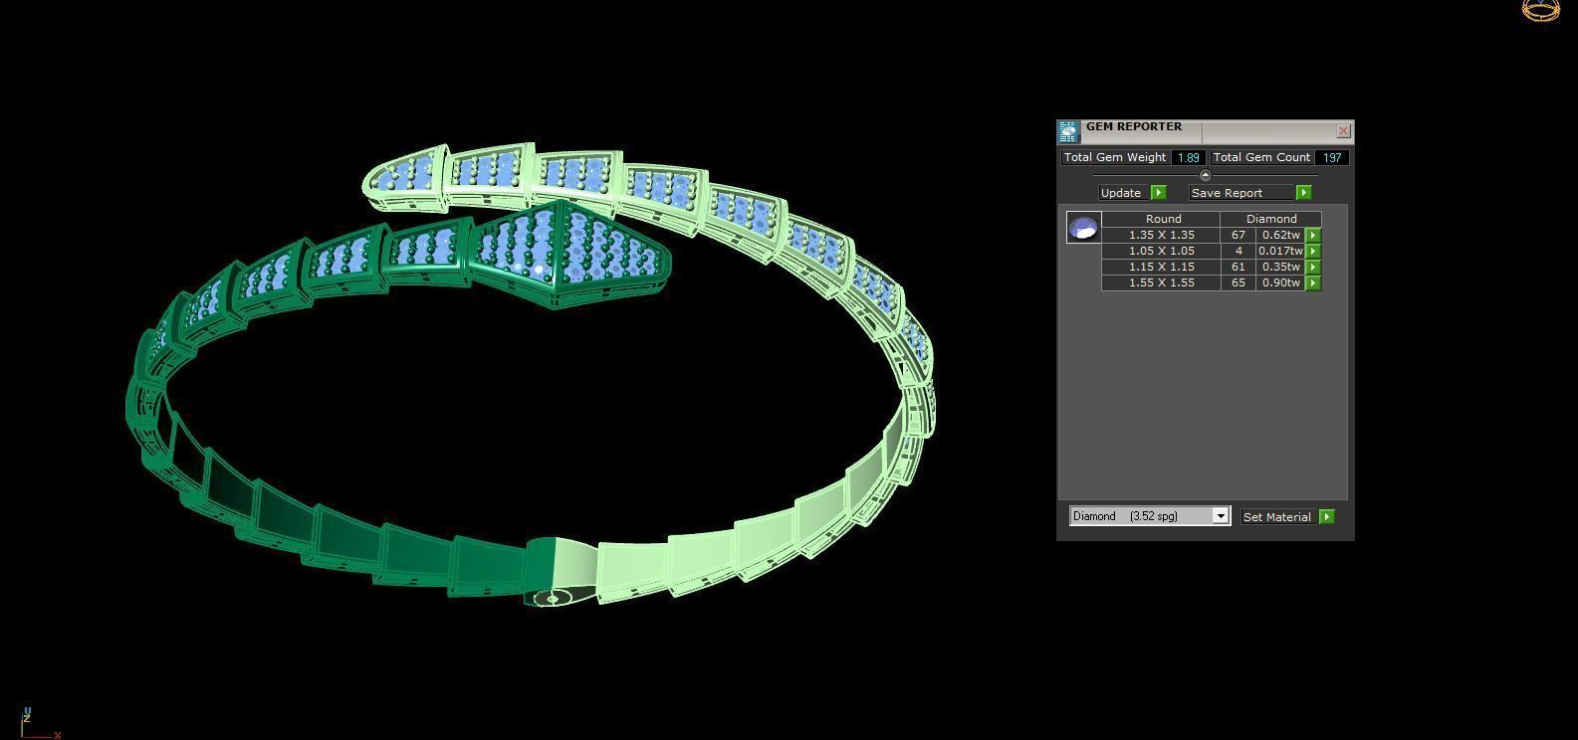
Task: Click green arrow for 1.55 X 1.55 row
Action: (x=1313, y=283)
